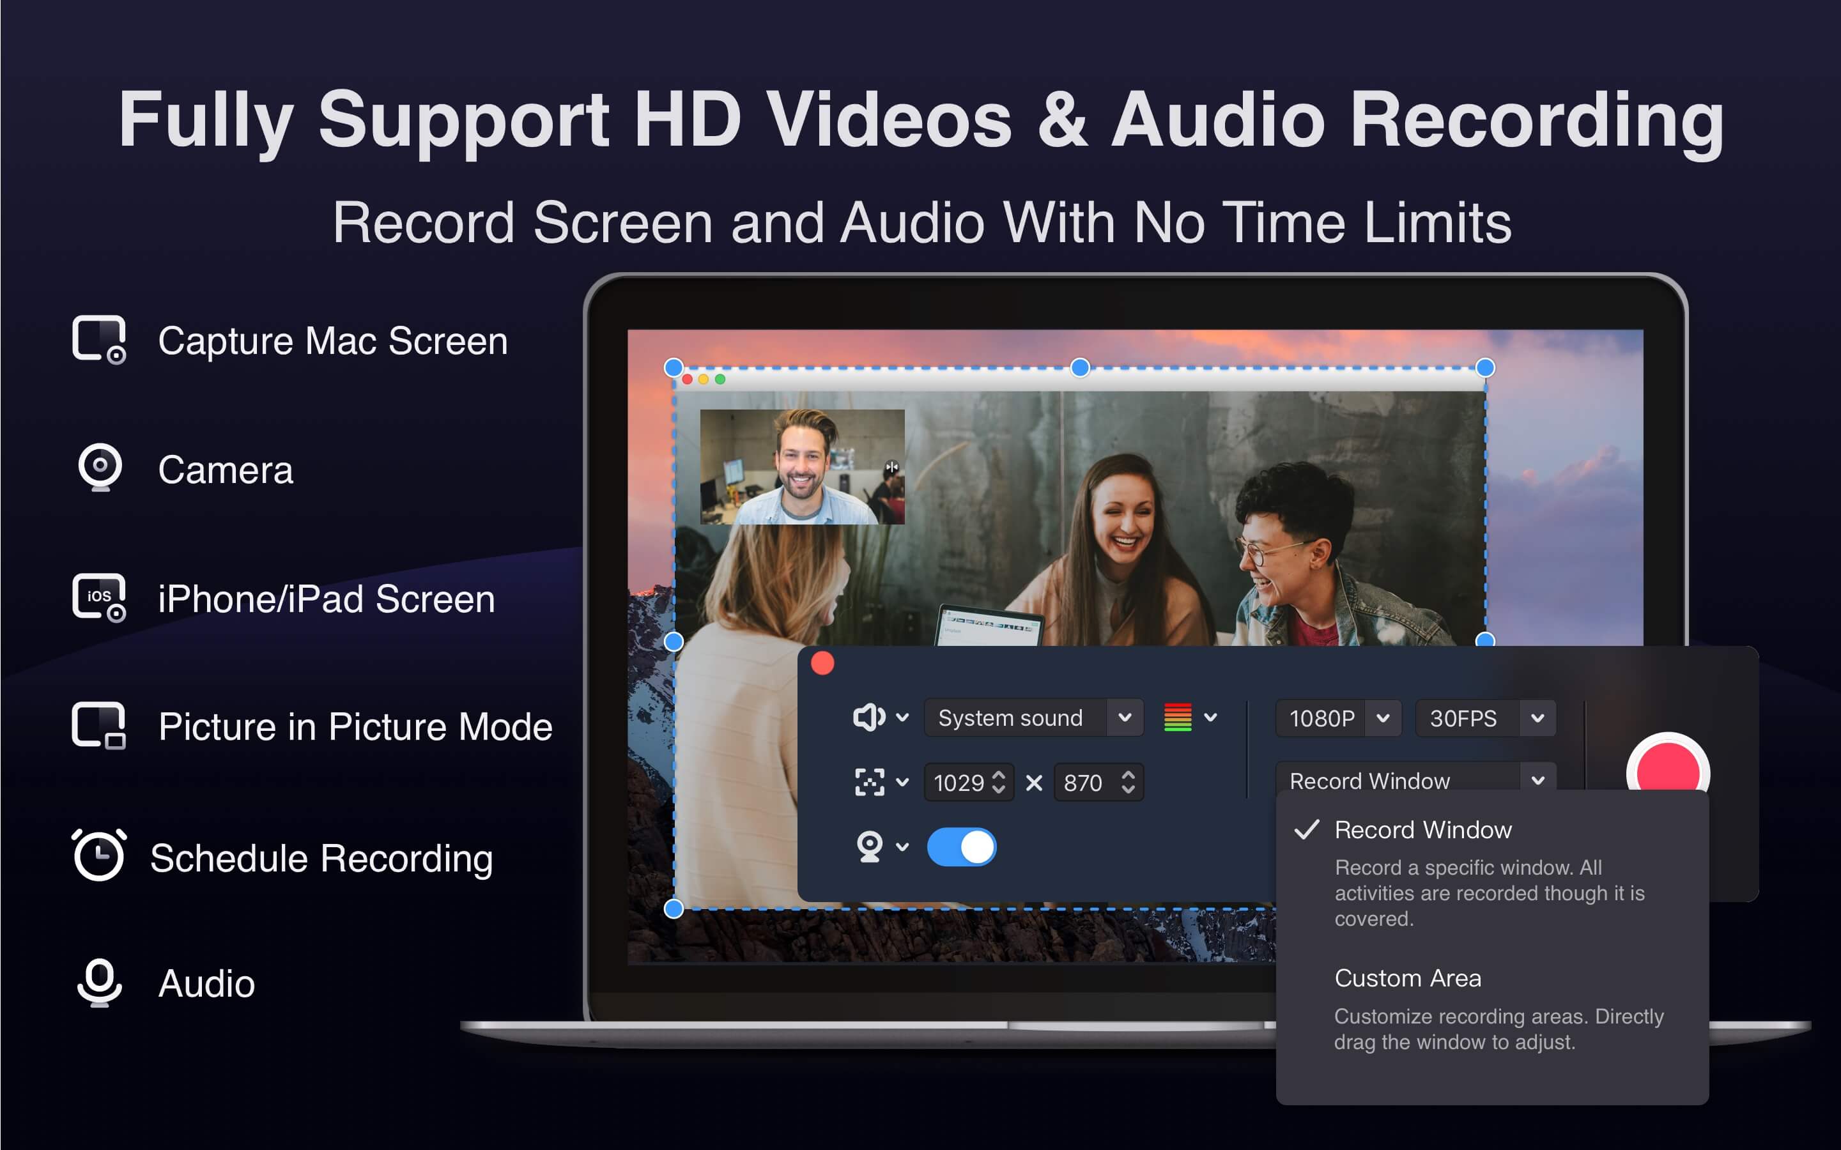Open the System sound dropdown
1841x1150 pixels.
pyautogui.click(x=1127, y=717)
